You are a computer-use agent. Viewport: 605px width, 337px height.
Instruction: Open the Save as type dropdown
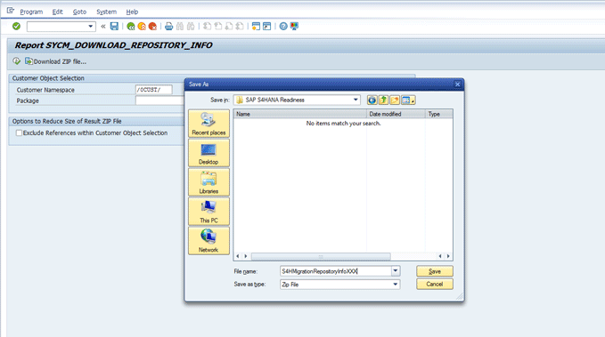tap(395, 285)
